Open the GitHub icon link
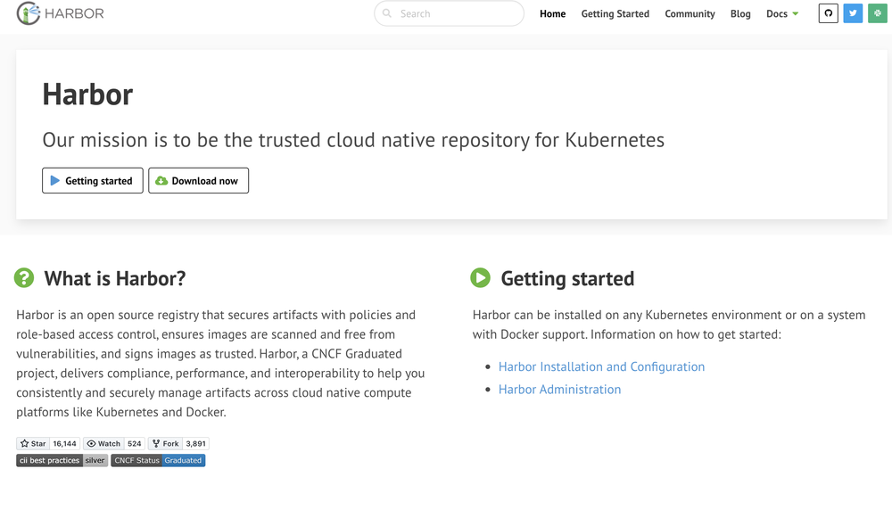 (828, 13)
